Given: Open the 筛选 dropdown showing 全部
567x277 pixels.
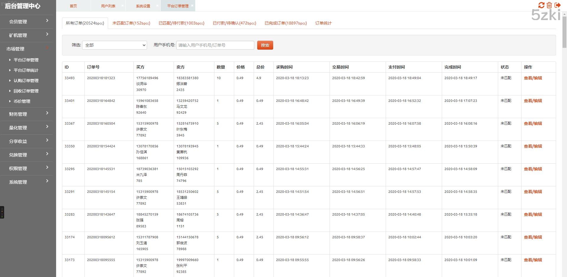Looking at the screenshot, I should coord(114,45).
